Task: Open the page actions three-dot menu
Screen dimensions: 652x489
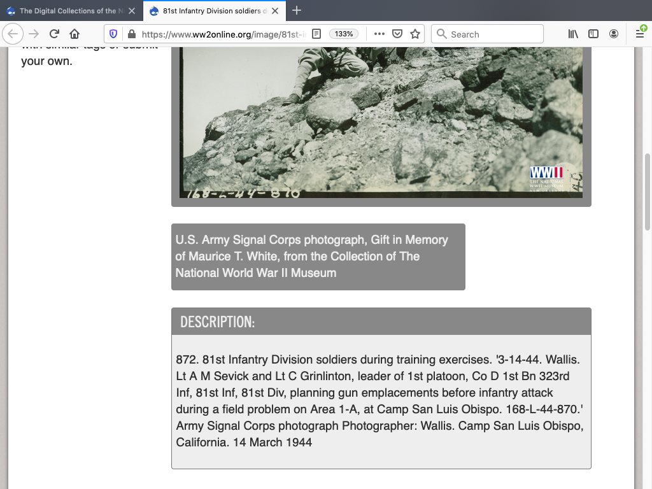Action: click(379, 34)
